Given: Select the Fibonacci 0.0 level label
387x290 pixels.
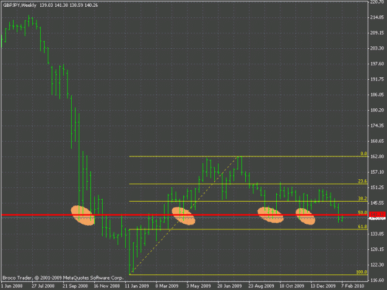Looking at the screenshot, I should pyautogui.click(x=363, y=154).
